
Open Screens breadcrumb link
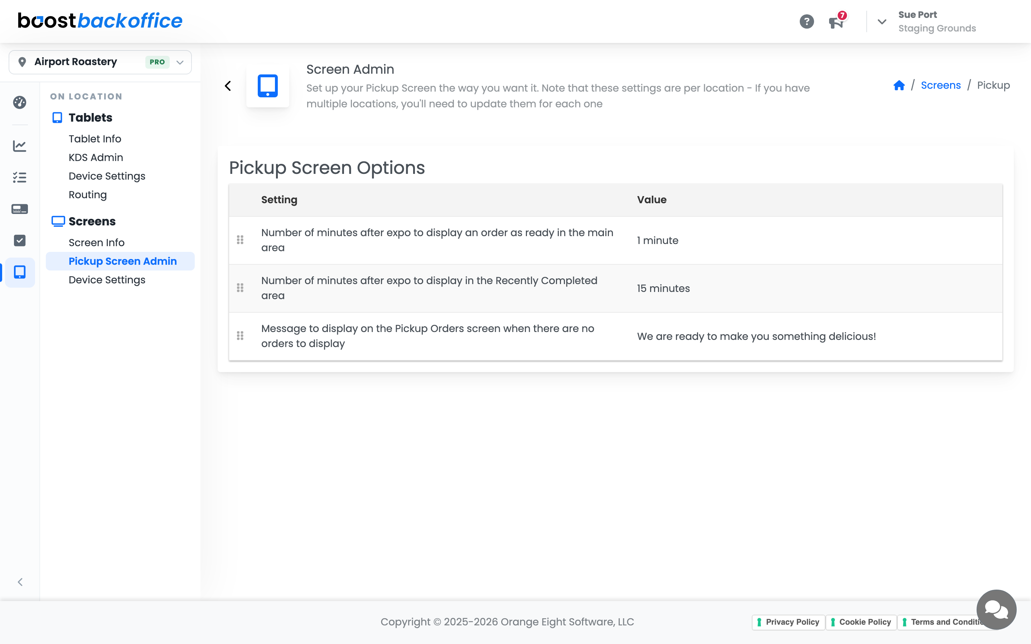pyautogui.click(x=941, y=85)
